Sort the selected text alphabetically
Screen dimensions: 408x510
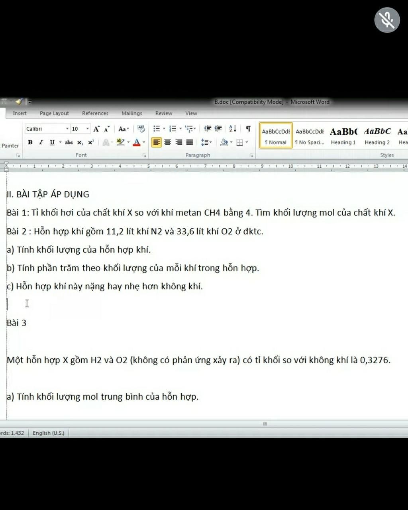233,129
